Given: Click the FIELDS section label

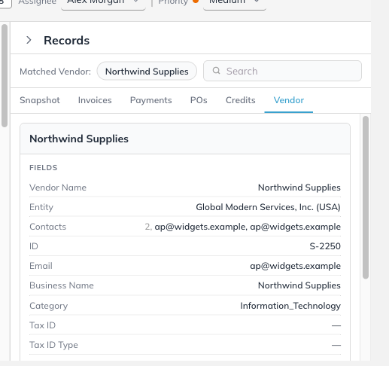Looking at the screenshot, I should (44, 168).
